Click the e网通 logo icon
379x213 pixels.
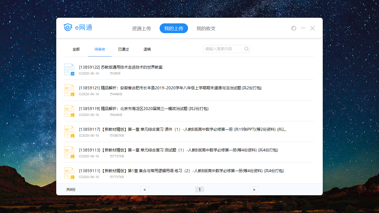(68, 28)
